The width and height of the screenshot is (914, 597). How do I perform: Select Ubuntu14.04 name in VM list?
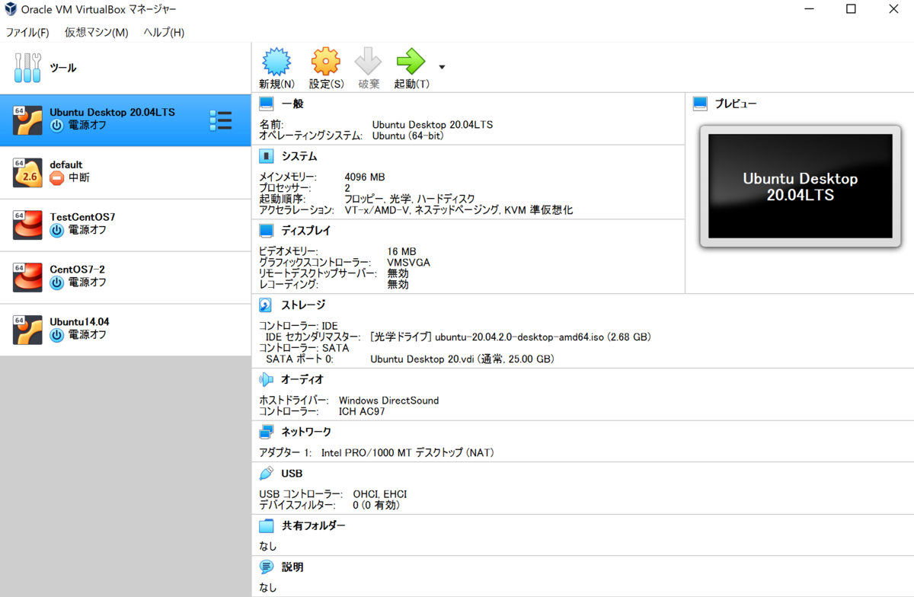coord(80,321)
